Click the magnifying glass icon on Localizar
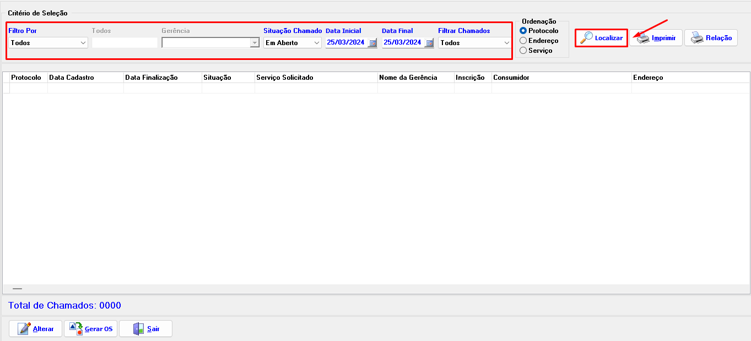The height and width of the screenshot is (341, 751). [x=587, y=37]
